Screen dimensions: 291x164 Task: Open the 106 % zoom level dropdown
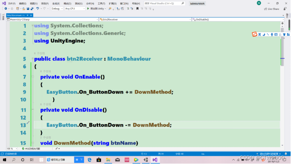coord(12,148)
